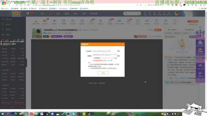Click the gauge icon in streamer toolbar

tap(138, 21)
